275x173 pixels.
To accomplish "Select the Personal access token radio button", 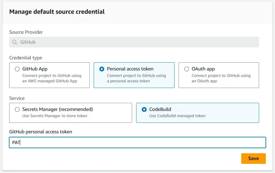I will click(x=102, y=69).
